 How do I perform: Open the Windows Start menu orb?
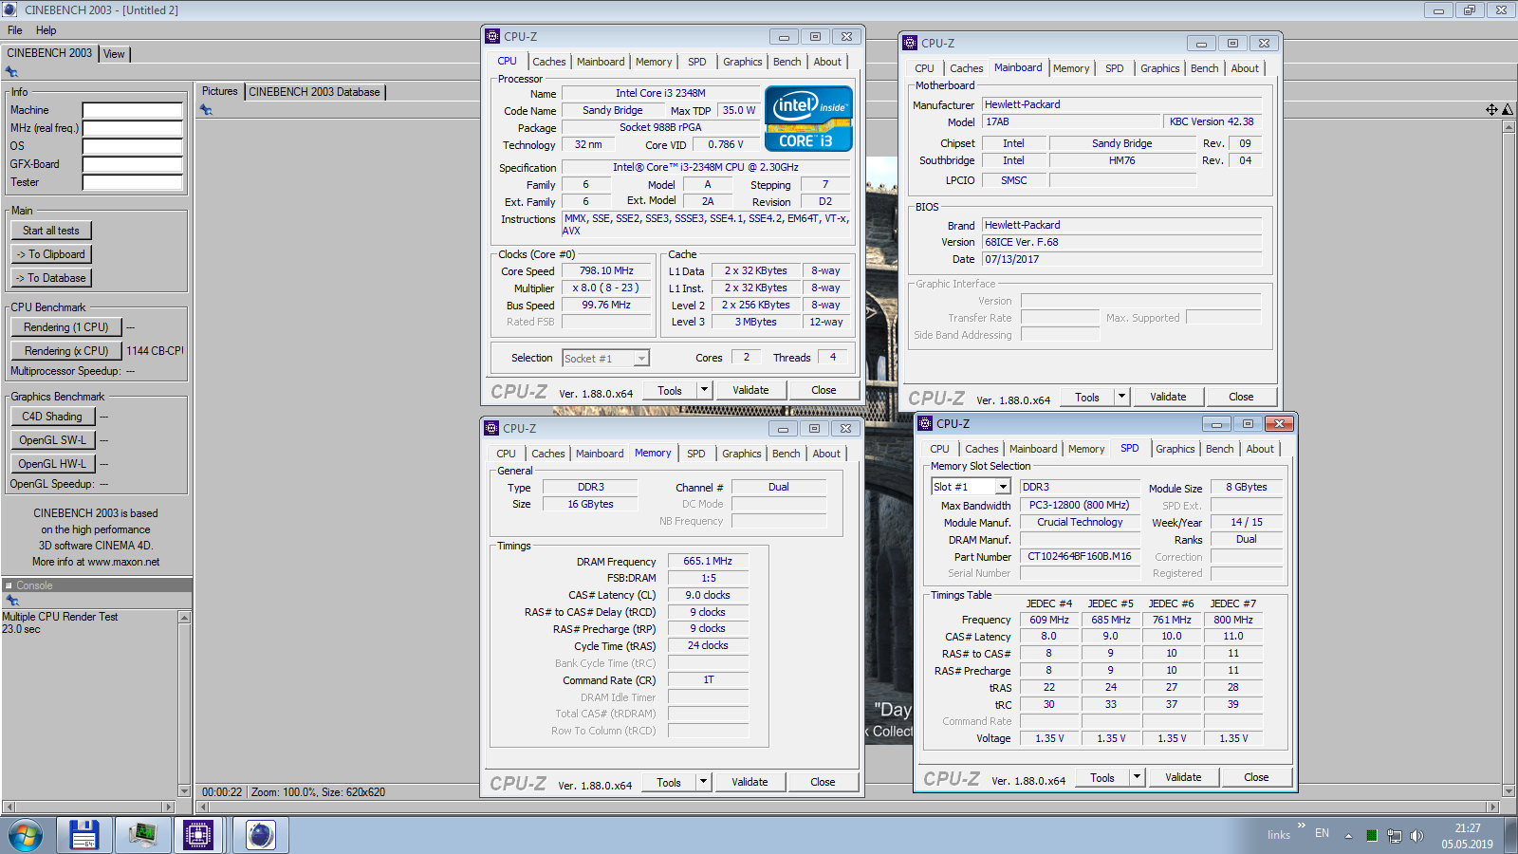(26, 835)
